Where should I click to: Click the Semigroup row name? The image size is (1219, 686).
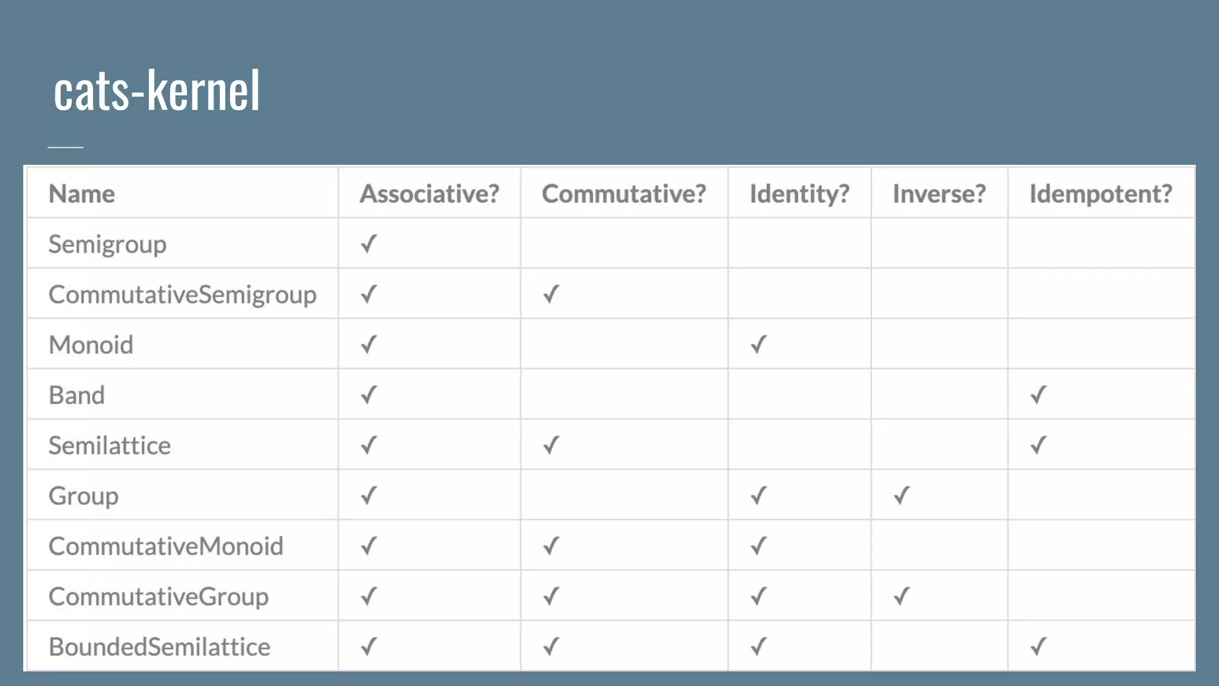point(107,244)
